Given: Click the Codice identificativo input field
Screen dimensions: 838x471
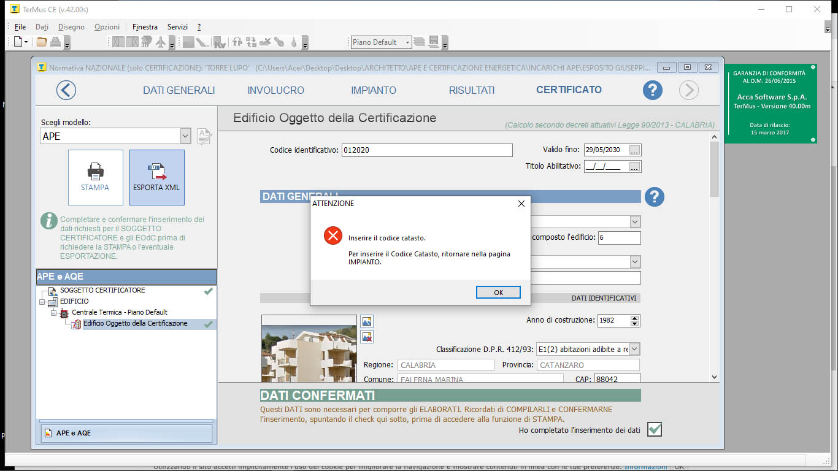Looking at the screenshot, I should (426, 150).
